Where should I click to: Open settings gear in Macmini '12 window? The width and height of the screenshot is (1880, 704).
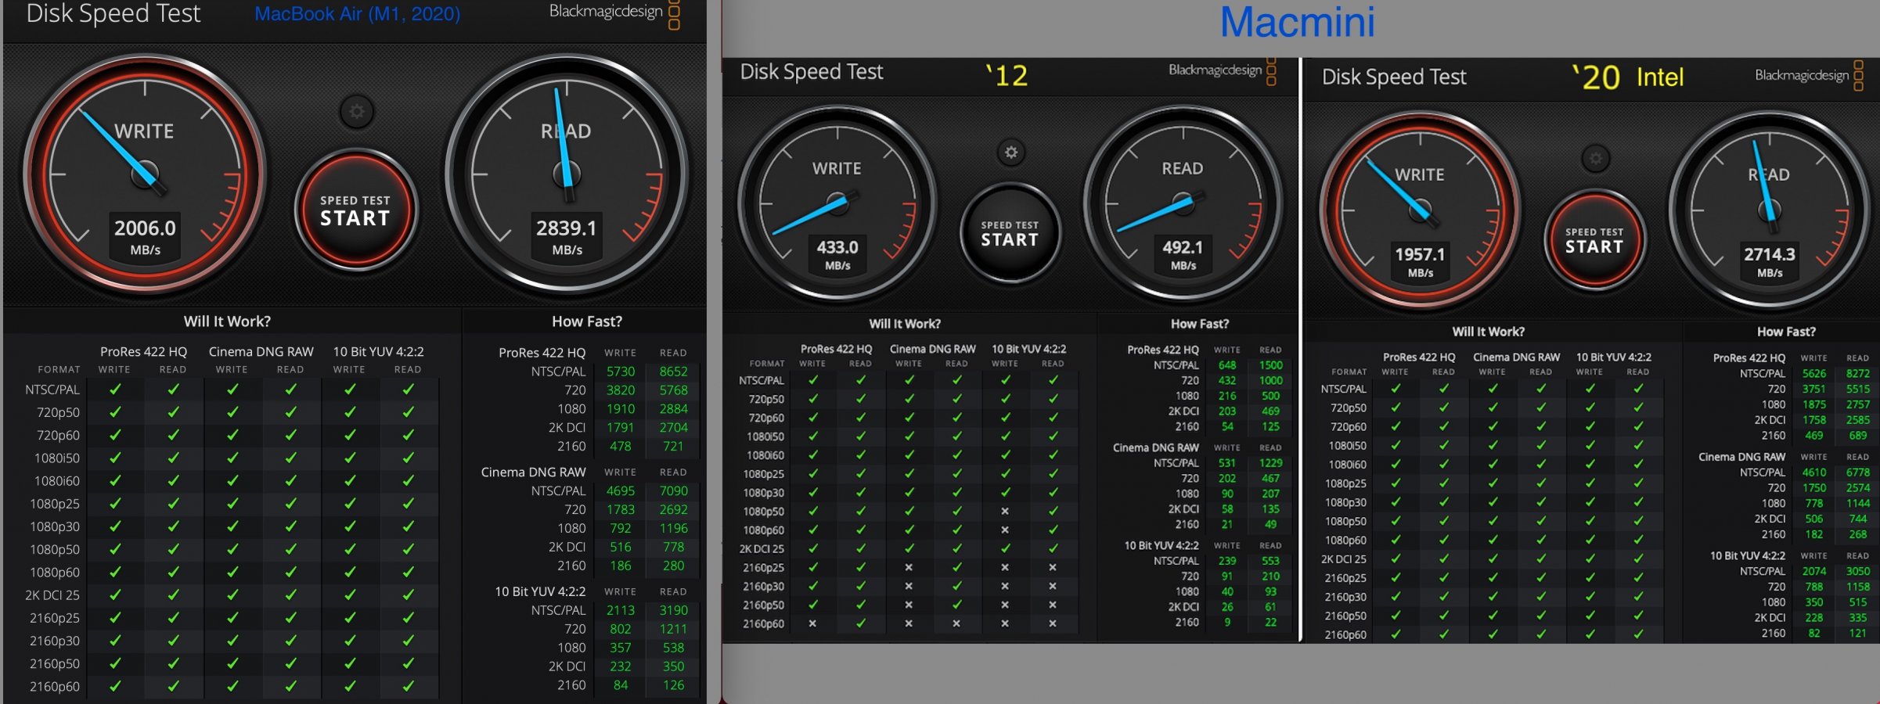[1011, 153]
